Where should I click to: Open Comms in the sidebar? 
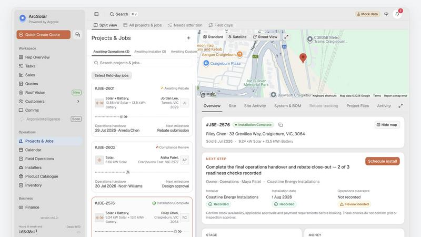click(x=48, y=110)
